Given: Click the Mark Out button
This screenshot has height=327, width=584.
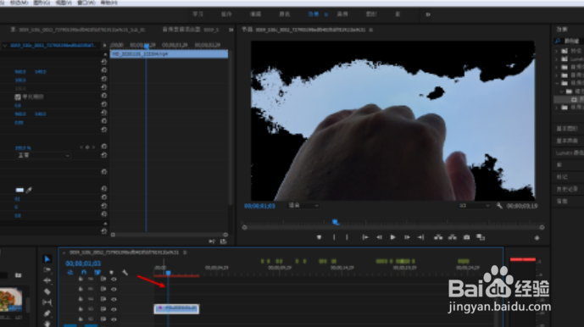Looking at the screenshot, I should click(347, 237).
